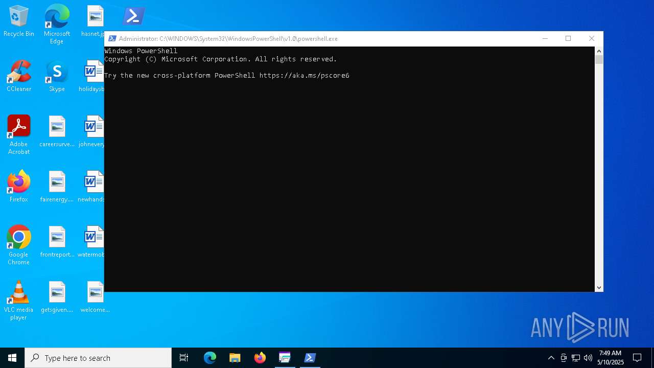Screen dimensions: 654x368
Task: Open the Recycle Bin desktop icon
Action: tap(19, 21)
